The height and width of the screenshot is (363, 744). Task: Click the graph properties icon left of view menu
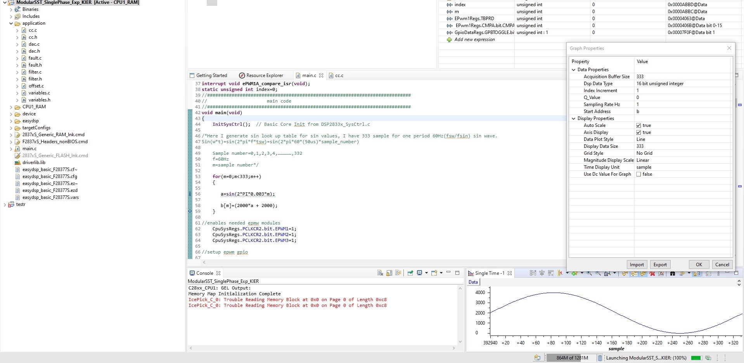(708, 273)
